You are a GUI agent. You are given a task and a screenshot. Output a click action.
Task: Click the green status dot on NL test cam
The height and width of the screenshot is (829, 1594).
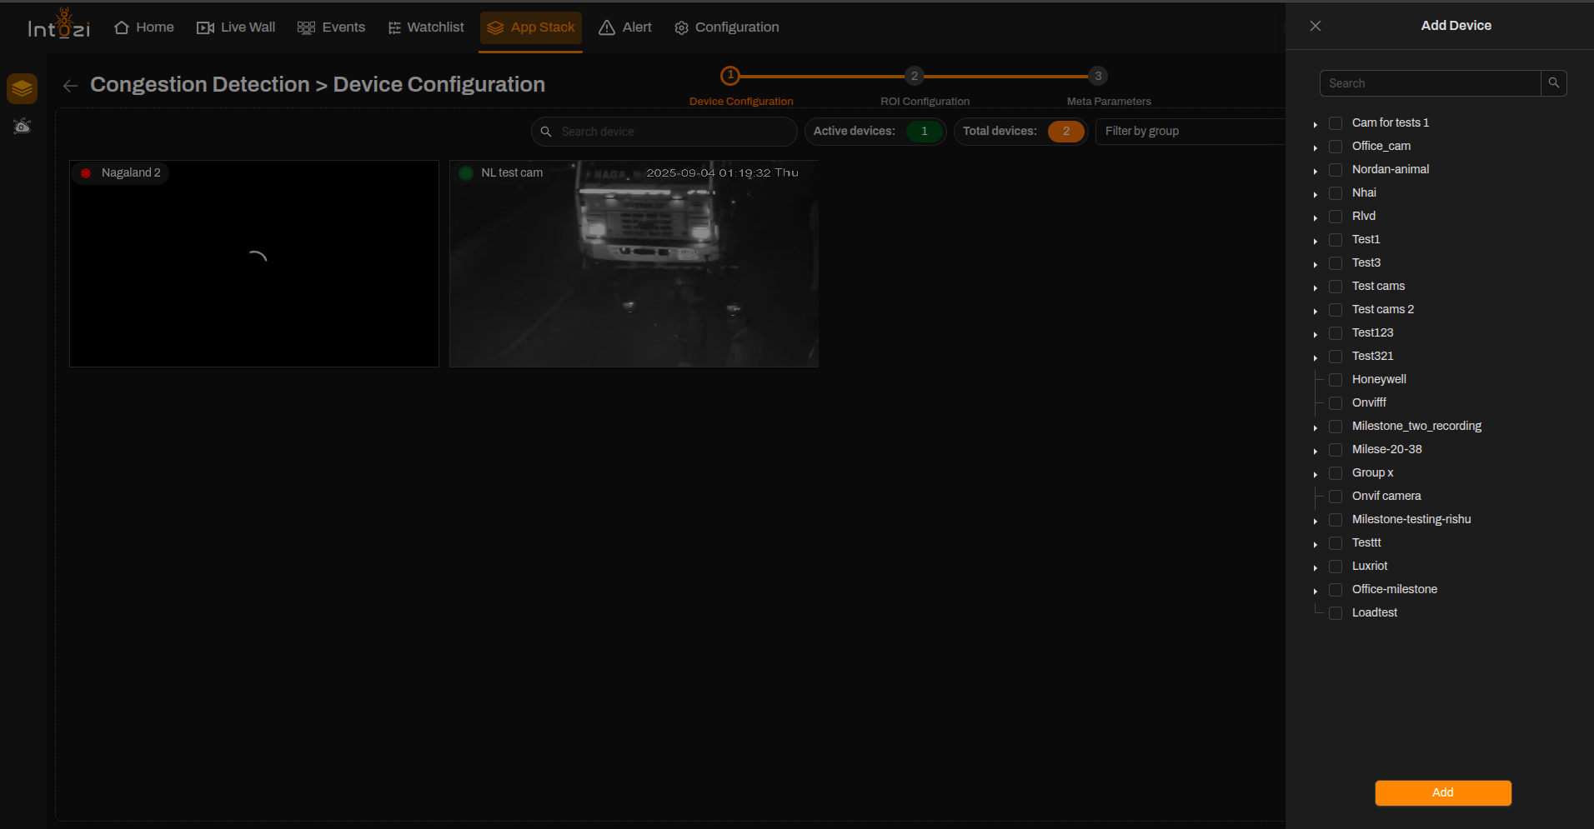(x=466, y=173)
